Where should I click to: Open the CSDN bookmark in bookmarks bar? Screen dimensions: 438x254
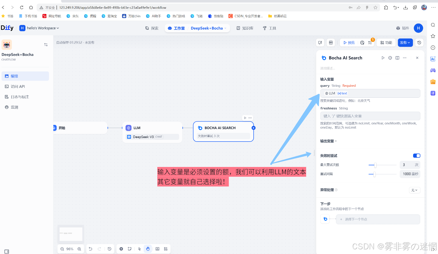pyautogui.click(x=246, y=16)
